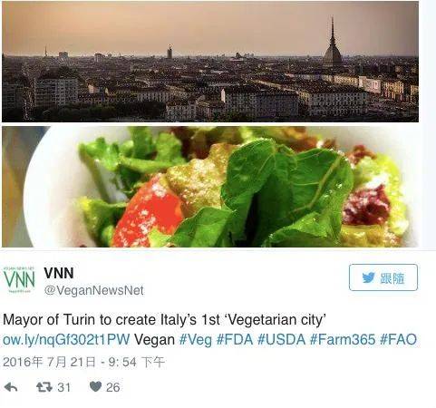Click the reply arrow icon
The height and width of the screenshot is (408, 436).
click(11, 387)
